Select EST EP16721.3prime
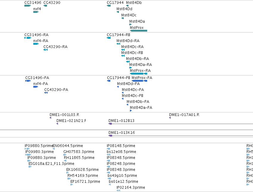Viewport: 253px width, 192px height. pos(85,182)
